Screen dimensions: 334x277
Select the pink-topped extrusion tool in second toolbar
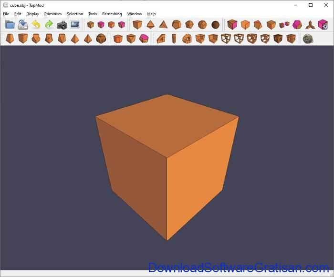coord(144,39)
